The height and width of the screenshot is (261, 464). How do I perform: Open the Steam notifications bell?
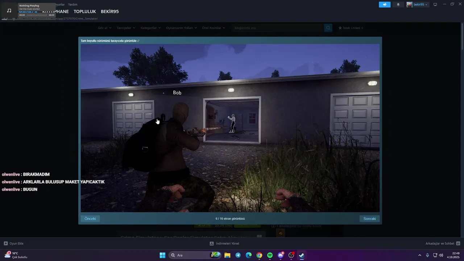click(x=398, y=4)
